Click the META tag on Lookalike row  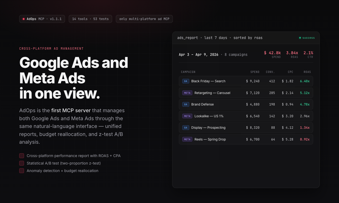(187, 116)
